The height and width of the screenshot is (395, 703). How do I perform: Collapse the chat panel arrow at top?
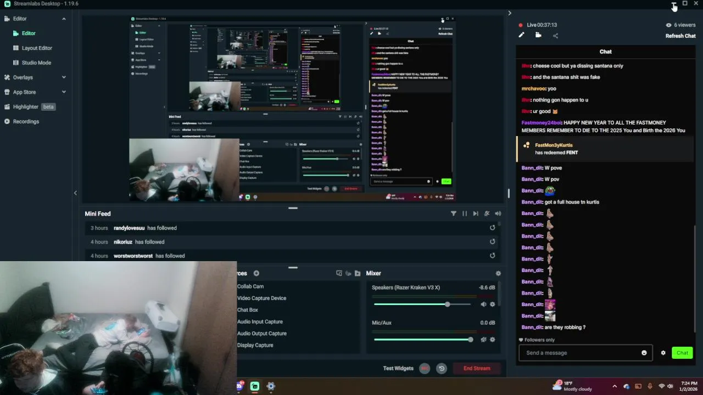pos(510,13)
